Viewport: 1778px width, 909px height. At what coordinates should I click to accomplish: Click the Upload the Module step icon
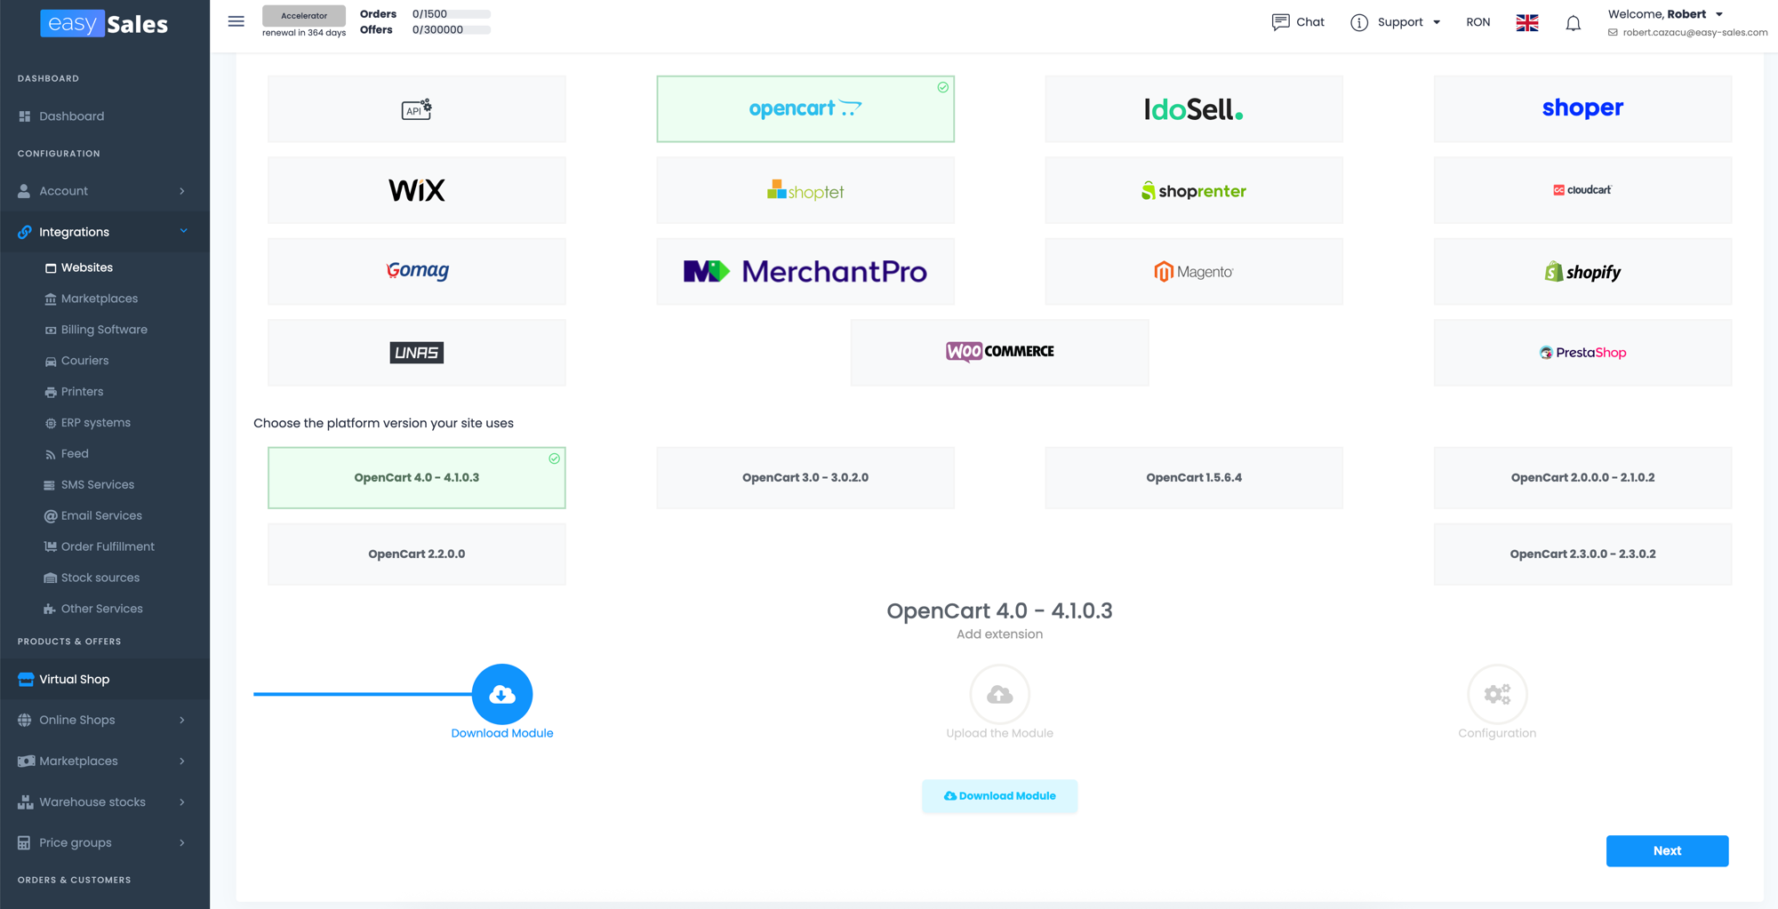[999, 694]
